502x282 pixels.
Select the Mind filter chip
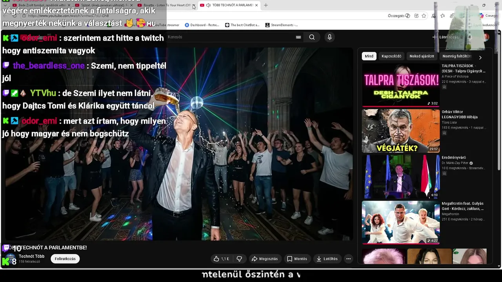coord(369,56)
